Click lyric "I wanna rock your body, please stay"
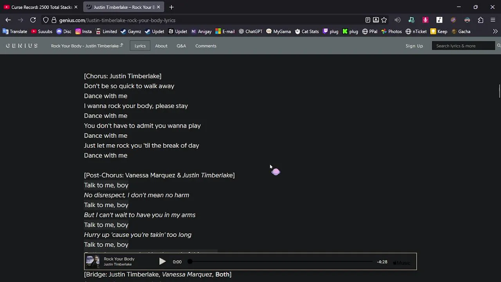 [x=136, y=106]
